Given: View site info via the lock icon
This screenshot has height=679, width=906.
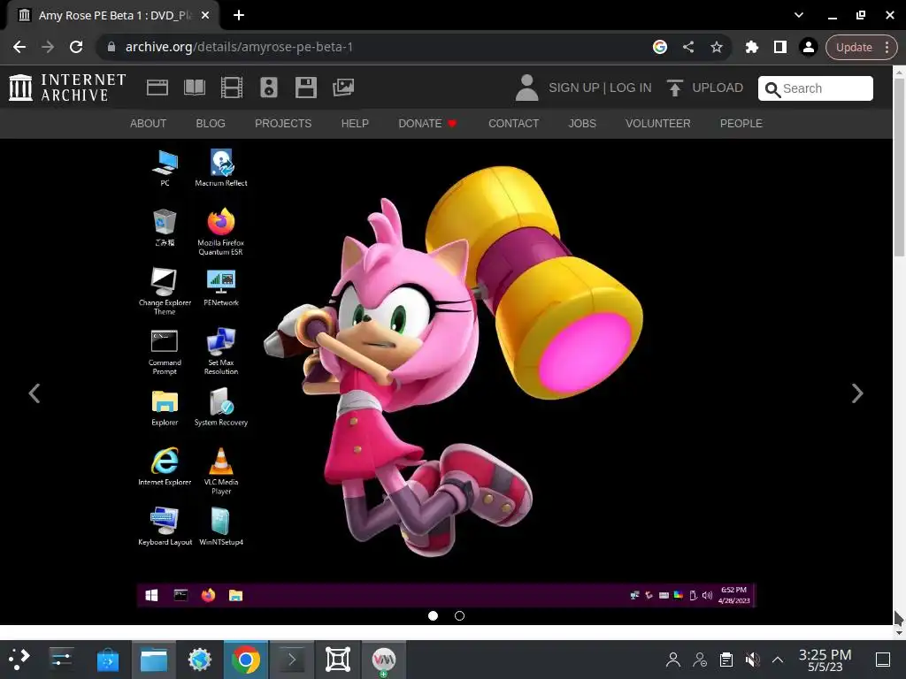Looking at the screenshot, I should pos(111,47).
